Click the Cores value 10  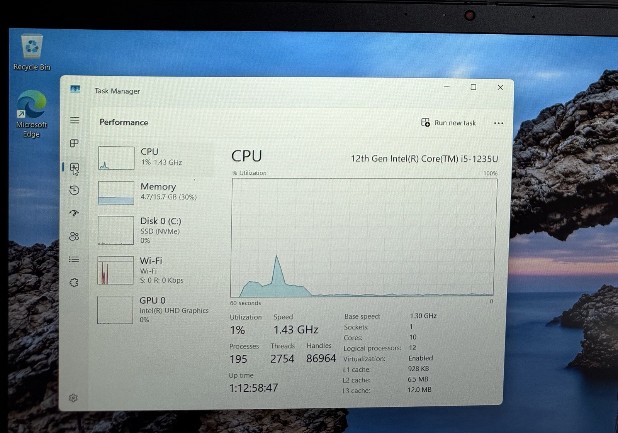tap(413, 337)
